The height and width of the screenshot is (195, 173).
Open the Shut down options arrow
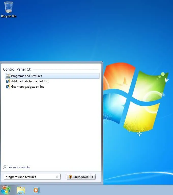93,177
